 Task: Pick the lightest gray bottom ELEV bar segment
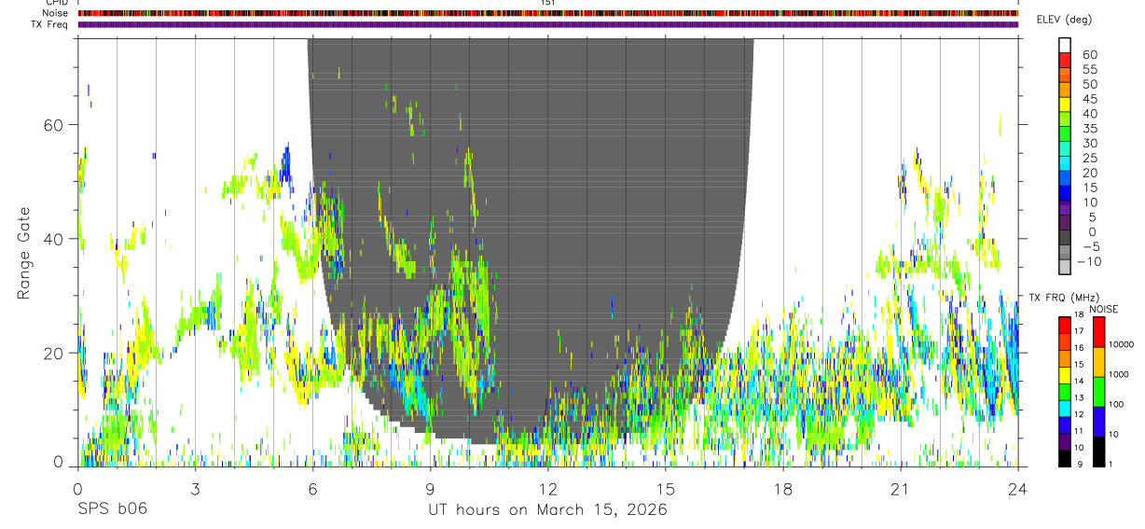pyautogui.click(x=1065, y=266)
